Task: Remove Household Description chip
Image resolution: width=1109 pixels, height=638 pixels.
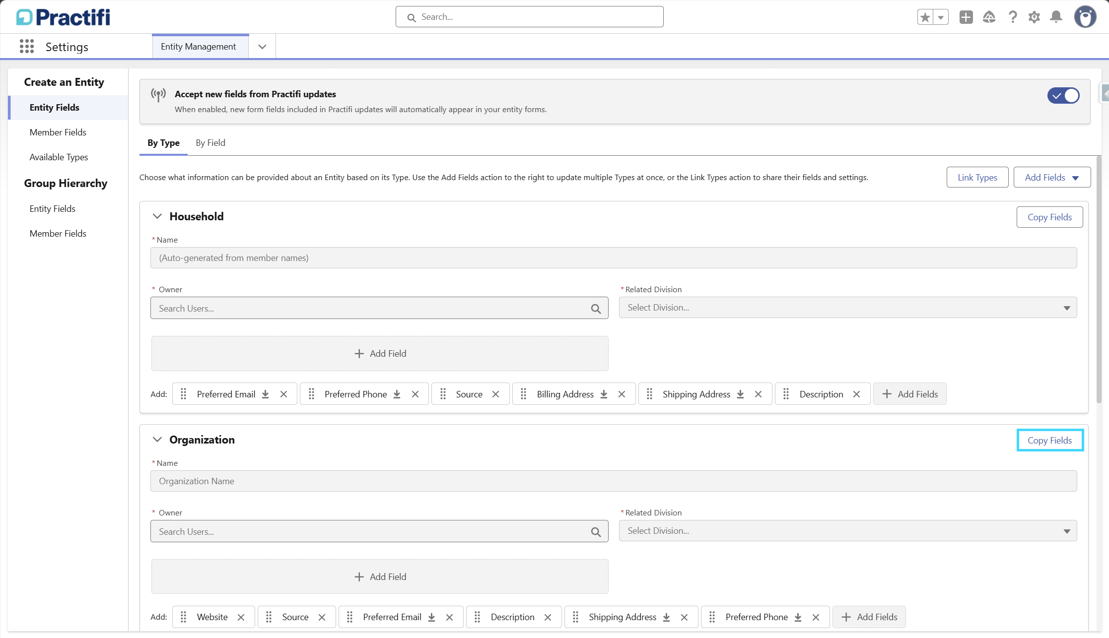Action: (857, 394)
